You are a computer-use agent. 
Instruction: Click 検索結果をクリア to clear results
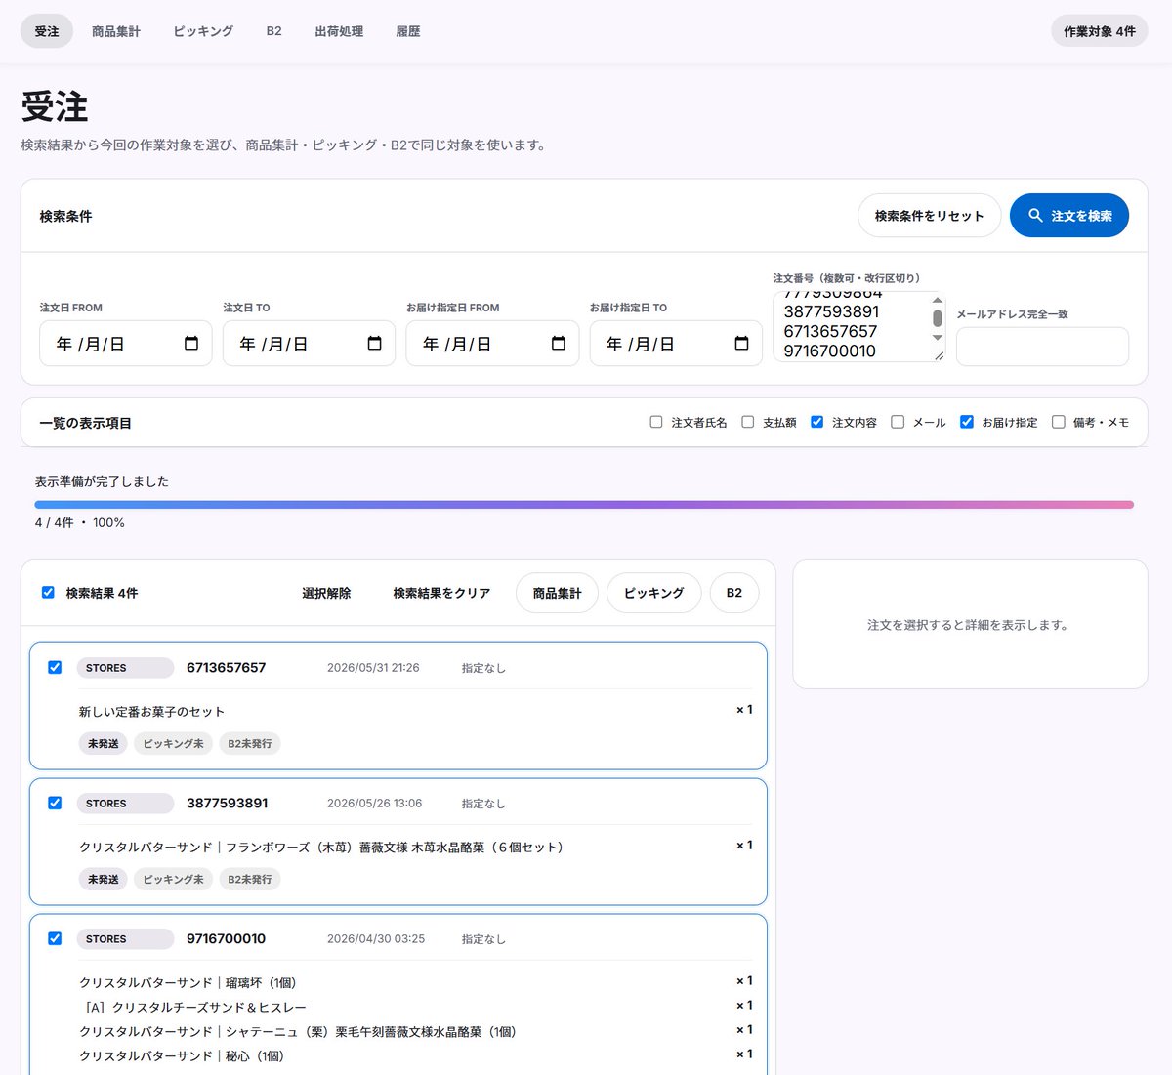[x=441, y=593]
